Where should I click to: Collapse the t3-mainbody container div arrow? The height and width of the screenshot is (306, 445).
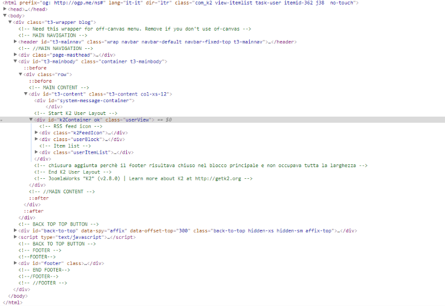click(x=16, y=61)
